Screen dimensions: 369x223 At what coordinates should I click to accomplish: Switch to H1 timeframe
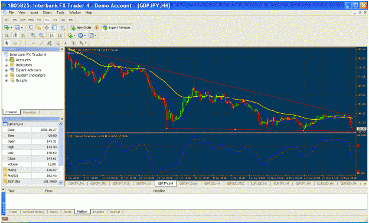point(39,20)
